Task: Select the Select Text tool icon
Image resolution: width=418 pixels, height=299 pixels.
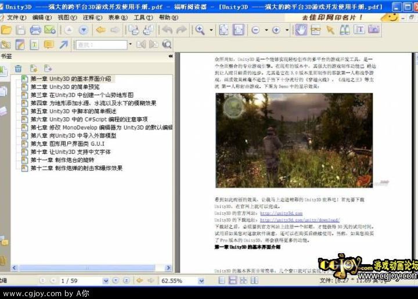Action: [316, 30]
